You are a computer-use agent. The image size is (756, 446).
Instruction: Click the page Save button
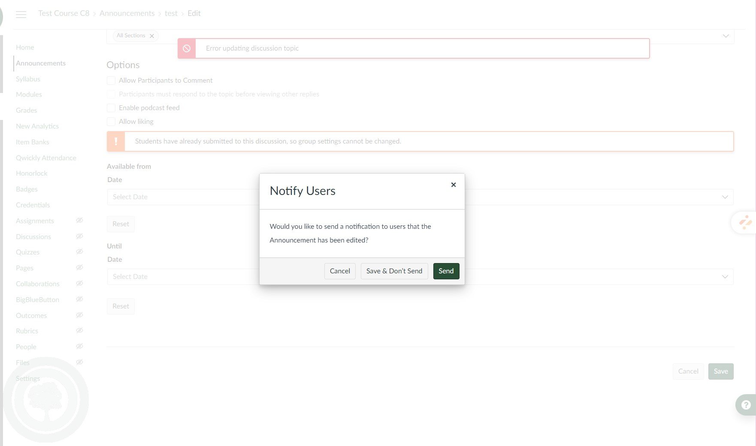[x=721, y=371]
